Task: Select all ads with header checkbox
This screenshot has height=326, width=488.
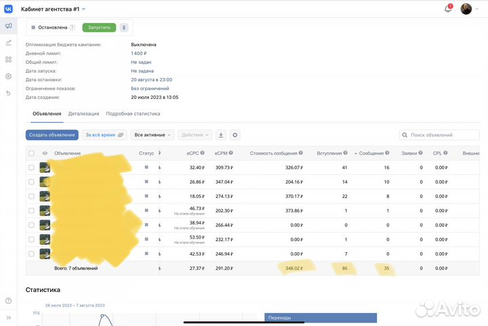Action: (x=31, y=153)
